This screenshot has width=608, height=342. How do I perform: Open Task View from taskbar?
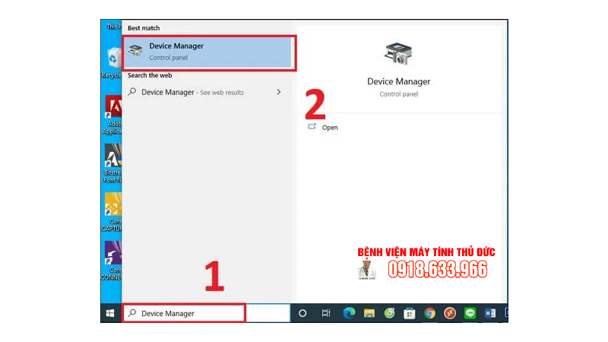pos(326,313)
